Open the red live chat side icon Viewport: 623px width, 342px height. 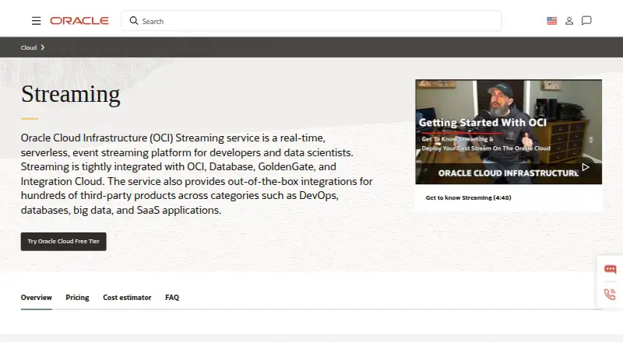tap(611, 270)
